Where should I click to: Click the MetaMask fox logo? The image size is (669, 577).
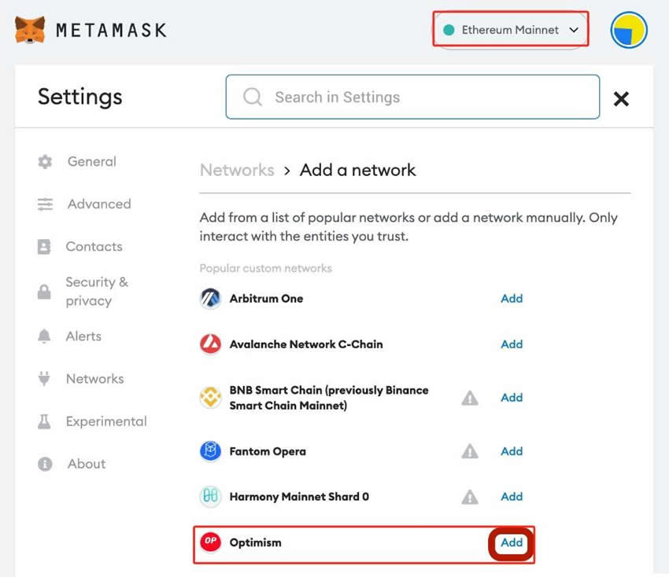(x=30, y=31)
